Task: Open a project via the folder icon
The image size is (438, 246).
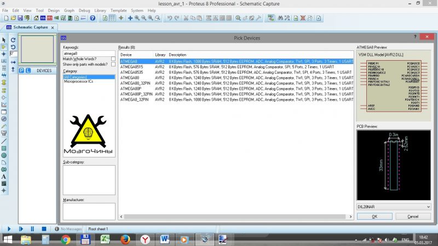Action: [13, 18]
